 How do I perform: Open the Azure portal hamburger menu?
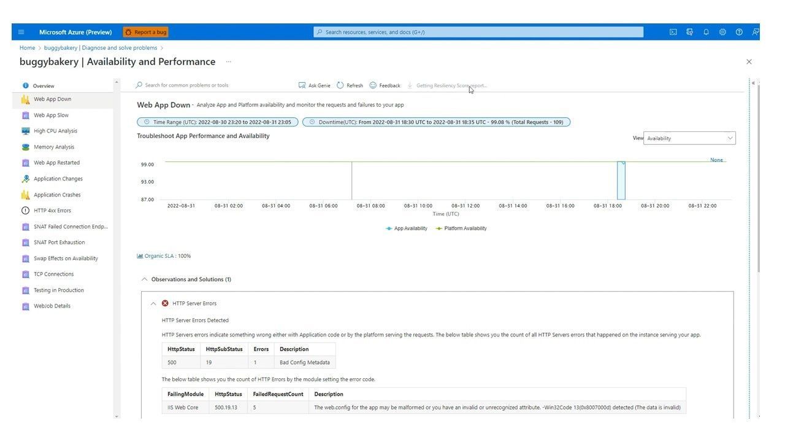(x=21, y=32)
